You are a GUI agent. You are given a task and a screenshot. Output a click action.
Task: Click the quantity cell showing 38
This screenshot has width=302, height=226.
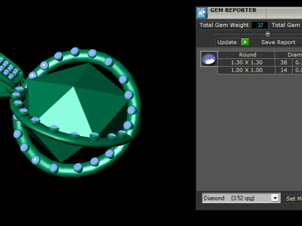point(284,62)
